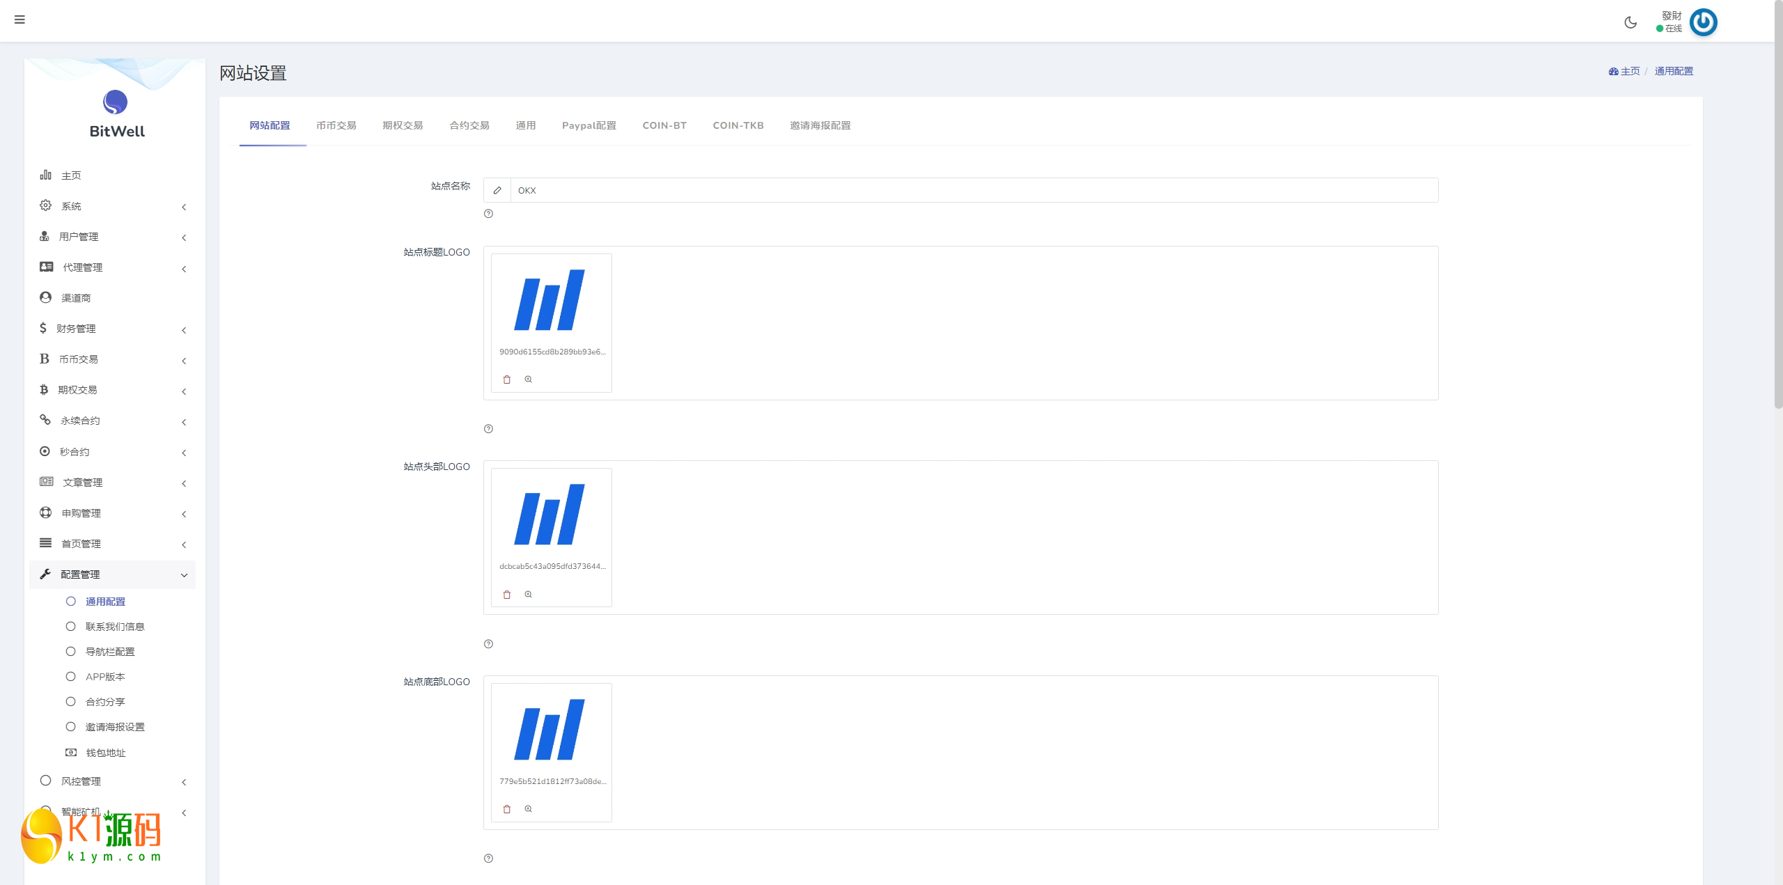Open the 网站配置 tab

(270, 125)
